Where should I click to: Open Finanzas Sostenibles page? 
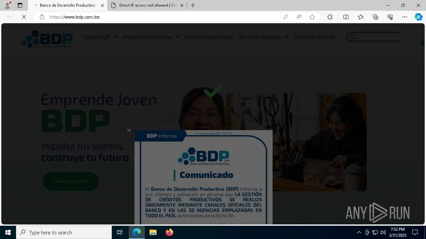[209, 37]
